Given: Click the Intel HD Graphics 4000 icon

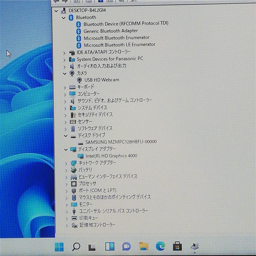Looking at the screenshot, I should point(80,156).
